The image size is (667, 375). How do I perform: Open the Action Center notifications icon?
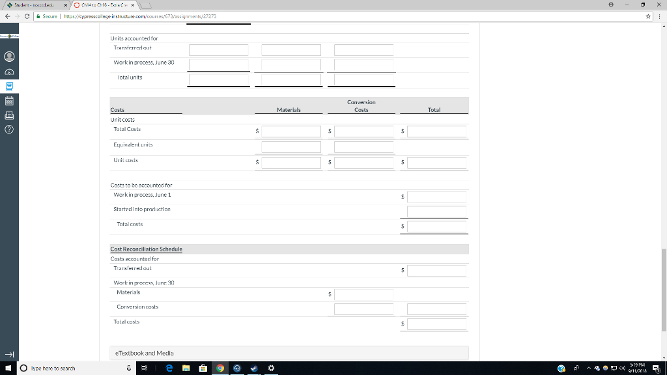click(657, 368)
